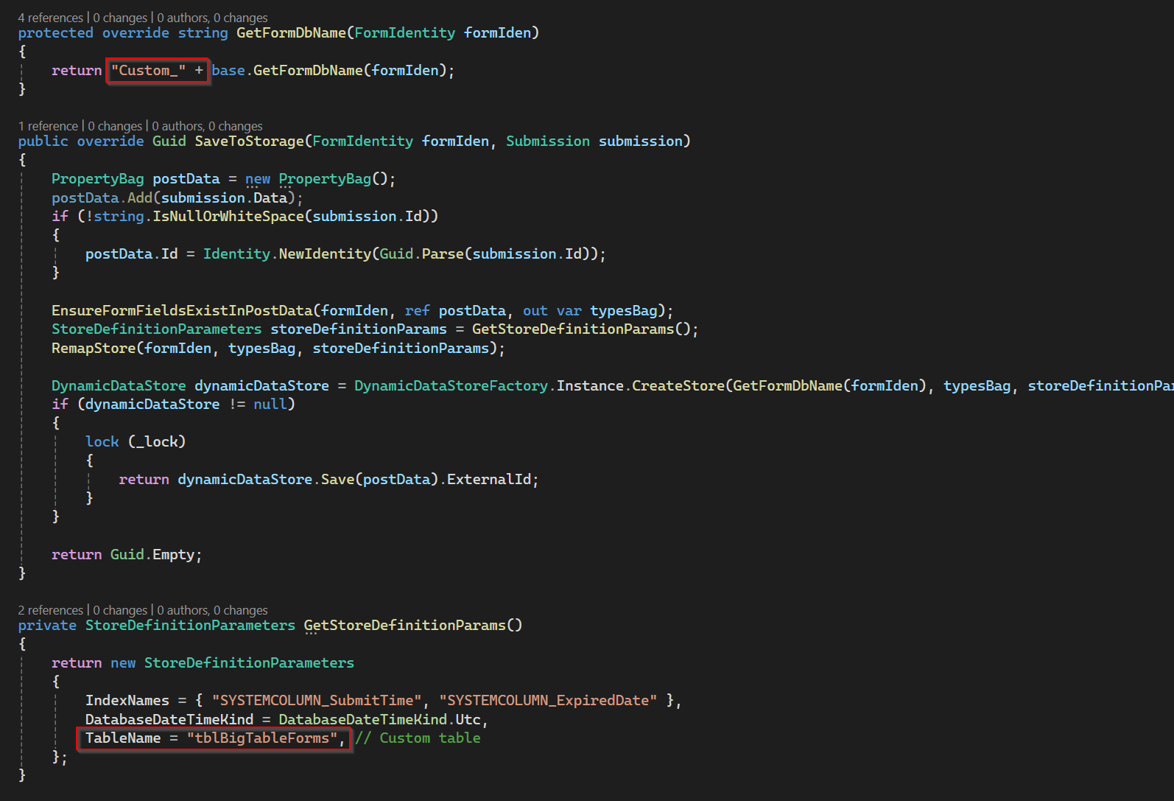The image size is (1174, 801).
Task: Click "1 reference" CodeLens above SaveToStorage
Action: click(48, 126)
